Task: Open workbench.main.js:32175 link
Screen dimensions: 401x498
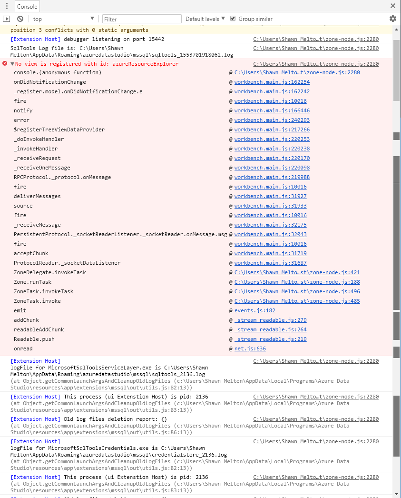Action: [x=270, y=225]
